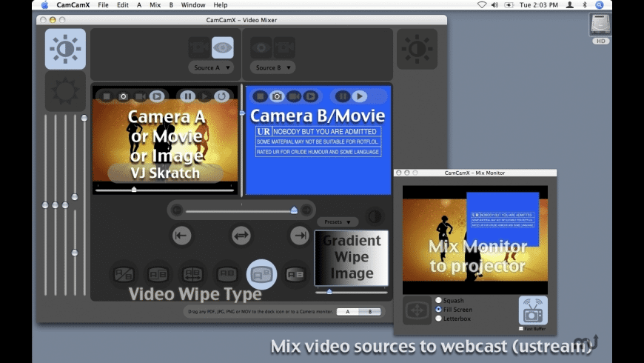Click volume icon in menu bar

click(495, 5)
